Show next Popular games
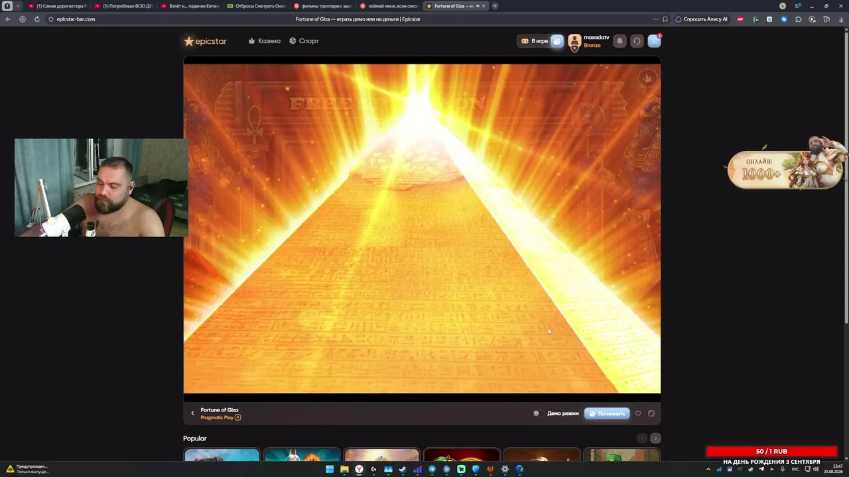Viewport: 849px width, 477px height. [655, 439]
